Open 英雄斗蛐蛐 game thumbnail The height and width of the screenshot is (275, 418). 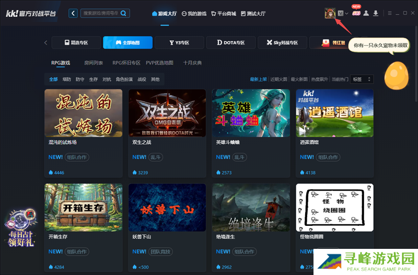point(251,113)
